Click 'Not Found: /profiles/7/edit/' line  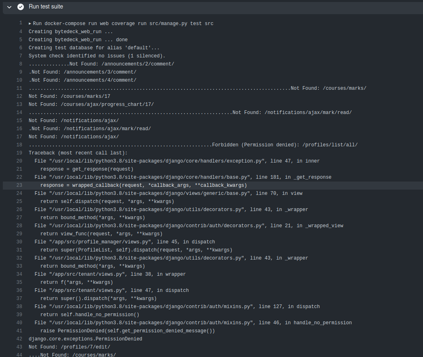pyautogui.click(x=69, y=347)
